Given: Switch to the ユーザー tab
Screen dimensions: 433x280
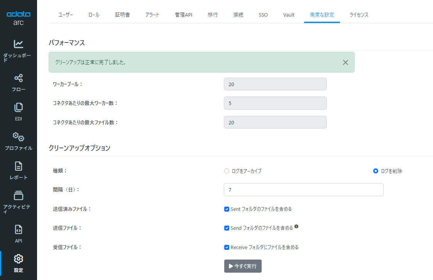Looking at the screenshot, I should click(66, 15).
